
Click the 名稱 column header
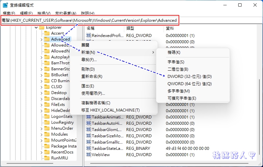tap(104, 28)
